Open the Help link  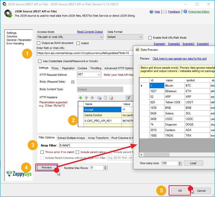pos(157,12)
